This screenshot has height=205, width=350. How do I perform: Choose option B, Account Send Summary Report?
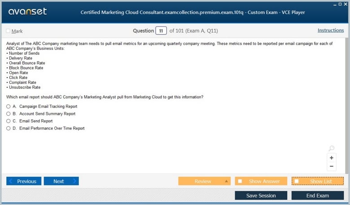coord(9,114)
